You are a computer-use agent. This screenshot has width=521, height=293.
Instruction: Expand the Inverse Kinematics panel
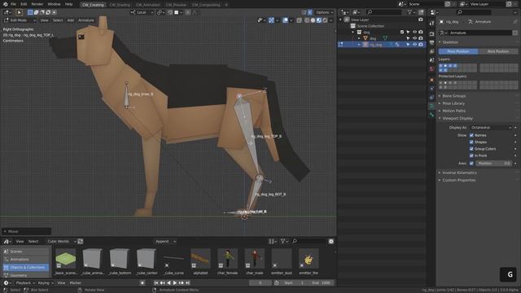point(459,173)
